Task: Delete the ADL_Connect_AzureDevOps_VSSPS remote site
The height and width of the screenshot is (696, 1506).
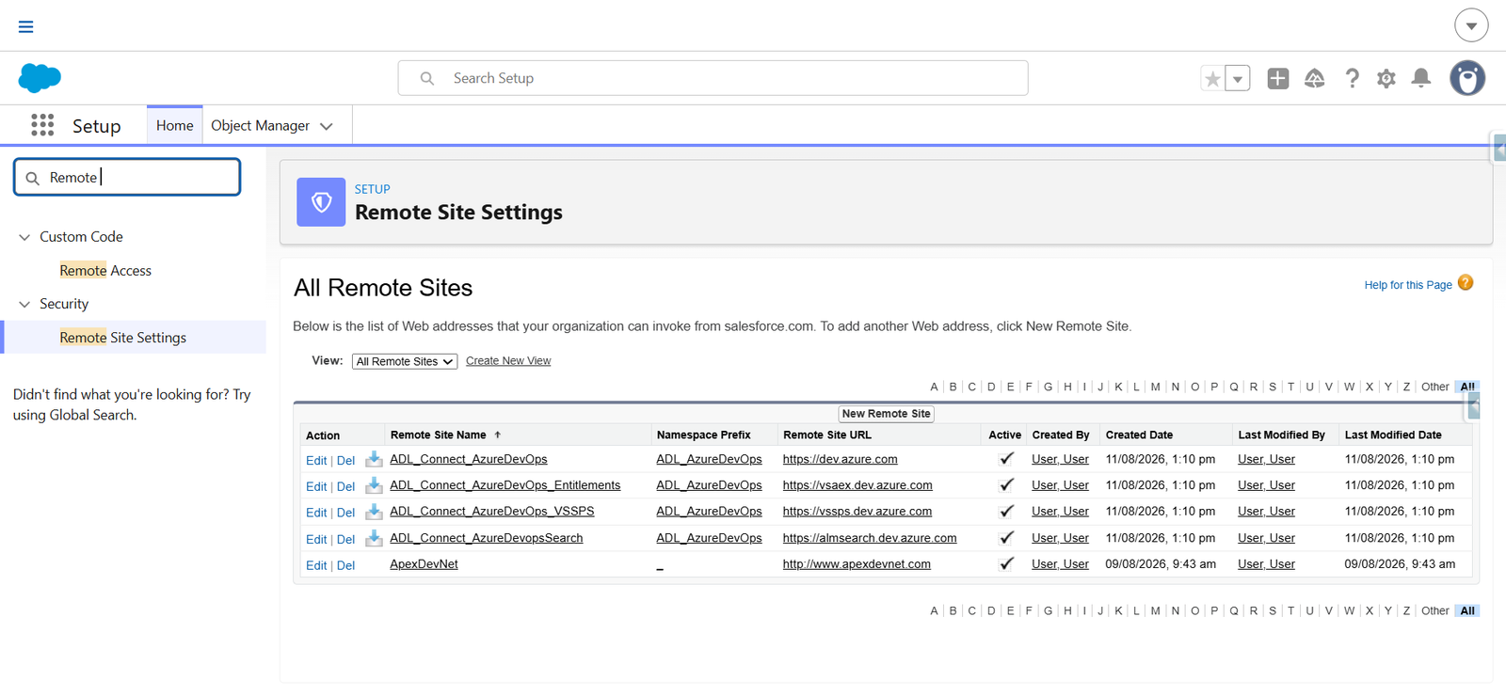Action: (x=345, y=514)
